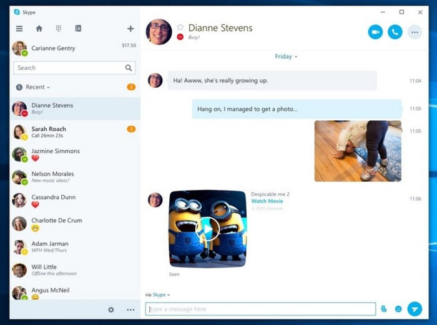Open the via Skype dropdown

click(x=158, y=294)
